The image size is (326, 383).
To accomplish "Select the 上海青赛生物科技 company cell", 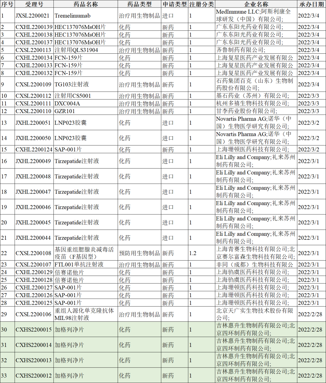I will (x=256, y=253).
